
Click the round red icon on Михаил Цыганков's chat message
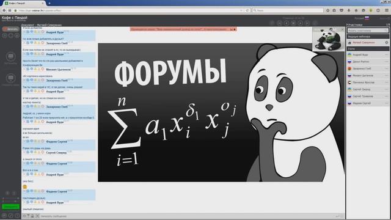(43, 69)
